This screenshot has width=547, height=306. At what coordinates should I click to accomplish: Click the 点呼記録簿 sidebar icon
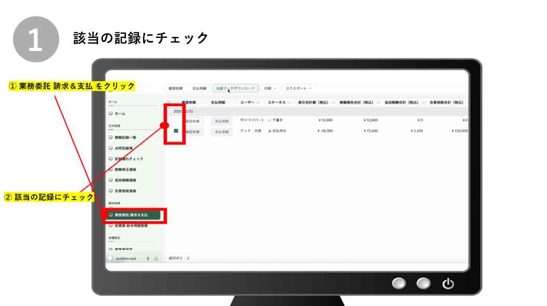pyautogui.click(x=110, y=148)
